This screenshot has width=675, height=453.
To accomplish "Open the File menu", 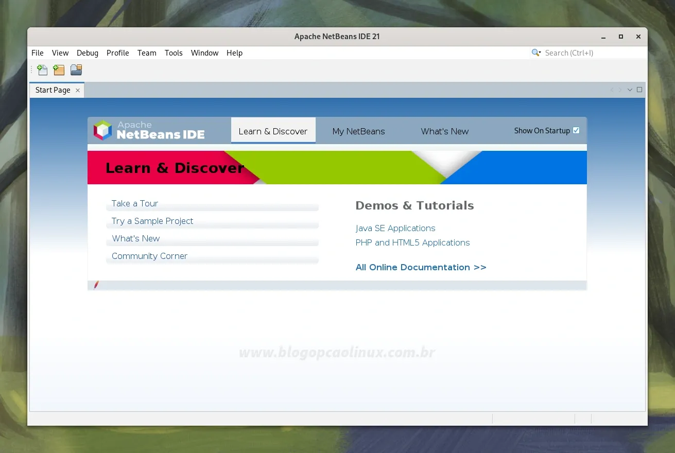I will click(38, 53).
